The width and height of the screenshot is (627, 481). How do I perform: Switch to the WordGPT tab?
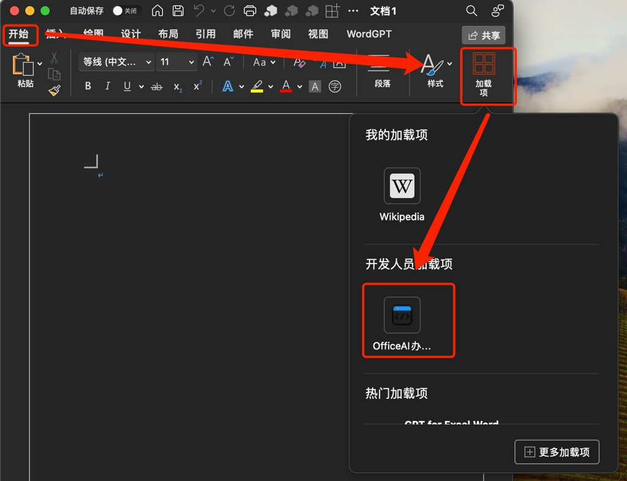369,34
